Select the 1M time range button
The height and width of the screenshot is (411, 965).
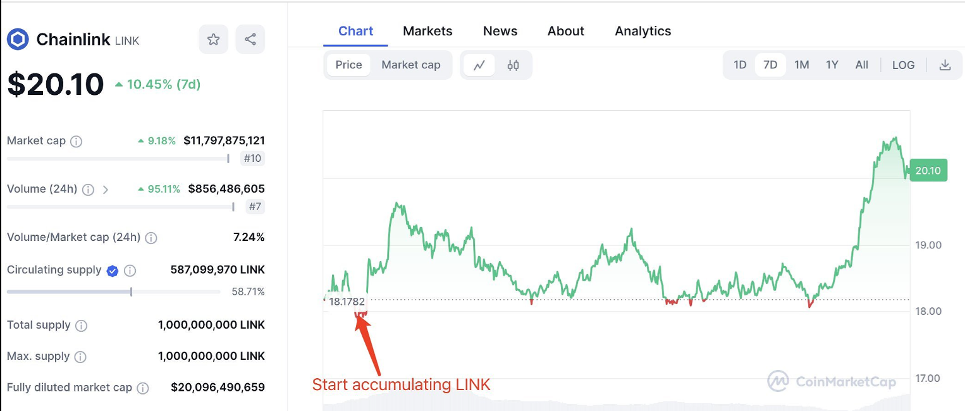tap(801, 65)
